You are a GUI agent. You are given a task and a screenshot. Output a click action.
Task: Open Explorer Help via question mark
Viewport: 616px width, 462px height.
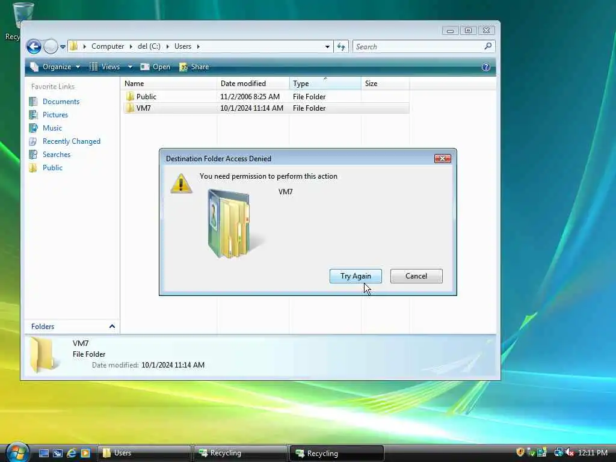pos(486,67)
